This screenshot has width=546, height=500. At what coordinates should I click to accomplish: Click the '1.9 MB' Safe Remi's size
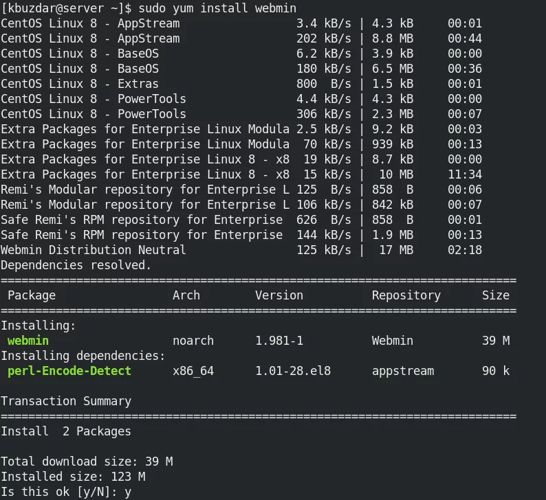(x=393, y=235)
